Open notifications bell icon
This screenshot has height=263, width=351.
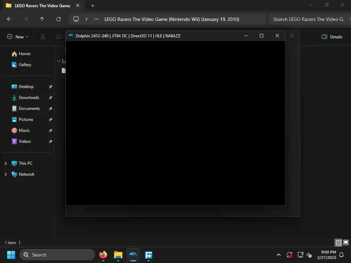pos(342,255)
